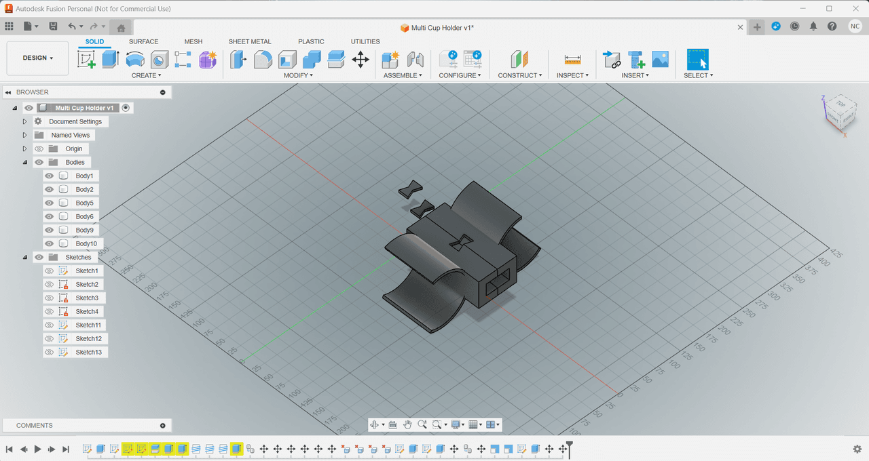Show the Origin folder visibility
869x461 pixels.
[x=39, y=148]
